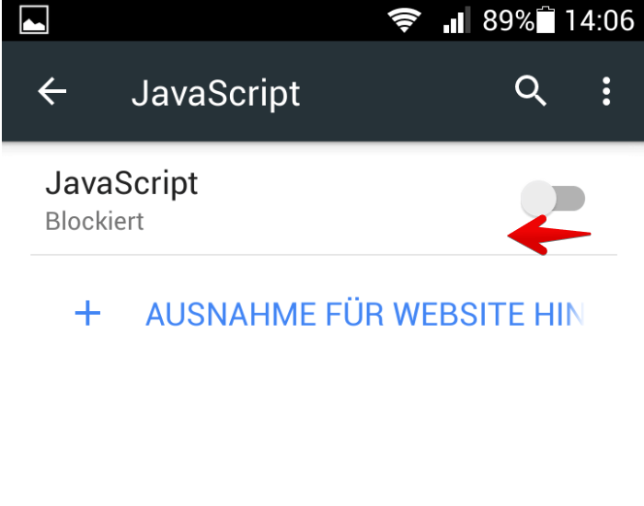Tap the blue plus icon

(87, 313)
